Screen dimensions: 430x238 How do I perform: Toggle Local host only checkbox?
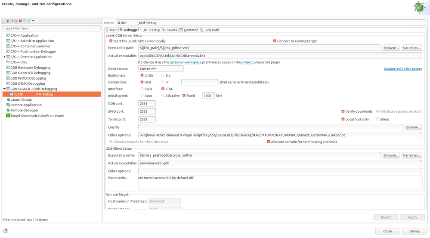pyautogui.click(x=343, y=119)
